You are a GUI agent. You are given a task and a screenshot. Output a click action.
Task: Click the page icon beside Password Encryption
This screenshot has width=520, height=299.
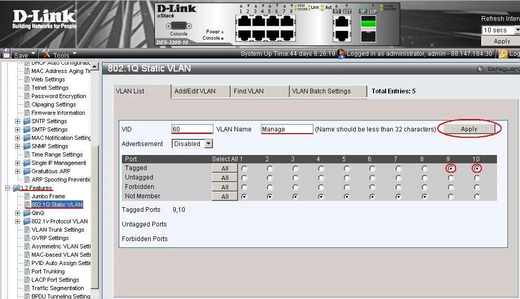(x=27, y=96)
